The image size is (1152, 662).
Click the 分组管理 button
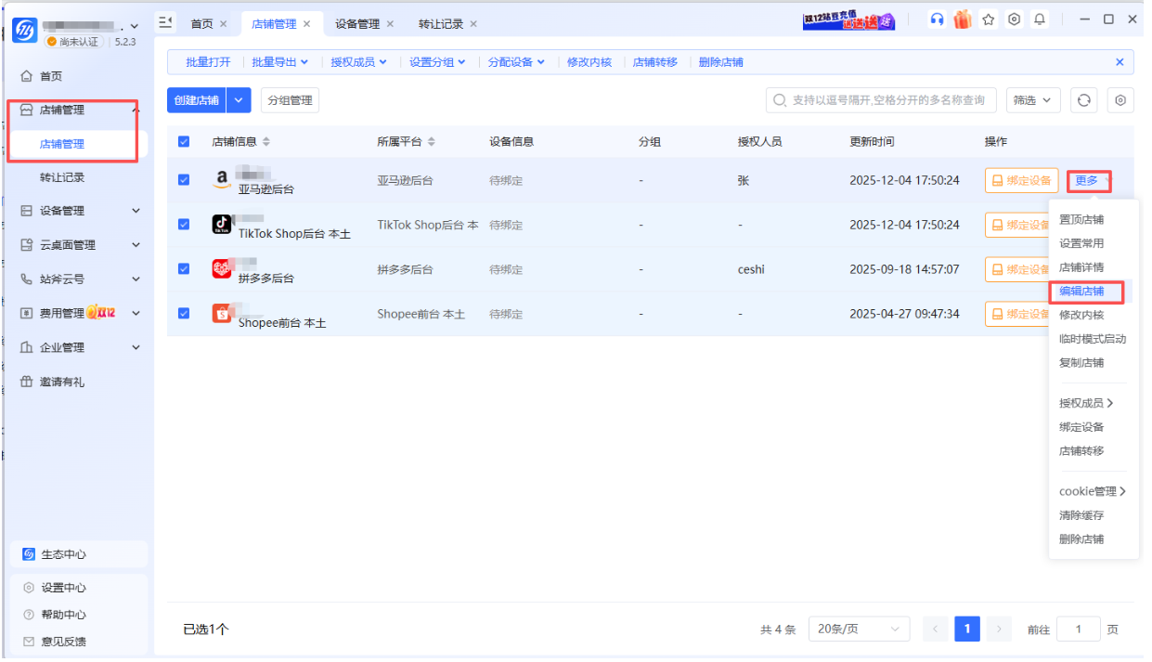[290, 100]
